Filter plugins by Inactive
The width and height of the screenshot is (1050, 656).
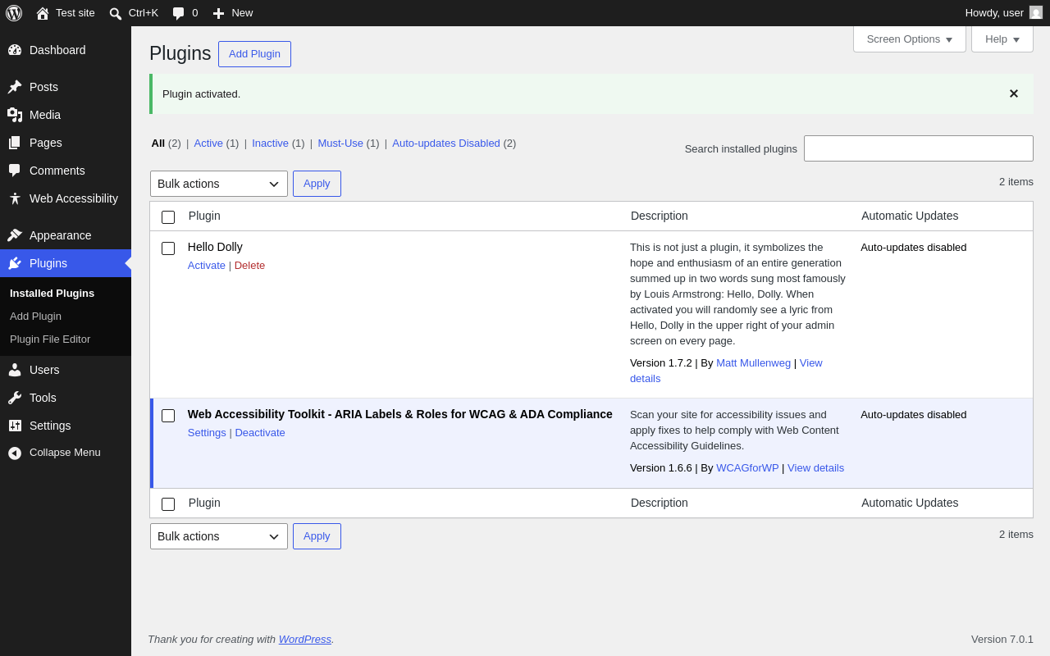270,143
